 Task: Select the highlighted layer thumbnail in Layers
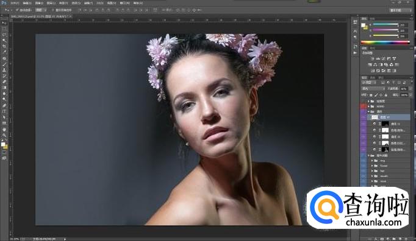coord(375,117)
